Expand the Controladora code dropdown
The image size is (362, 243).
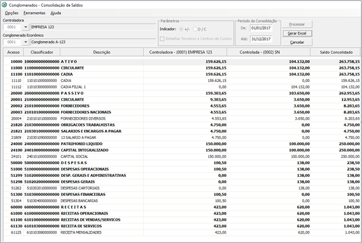[x=25, y=27]
